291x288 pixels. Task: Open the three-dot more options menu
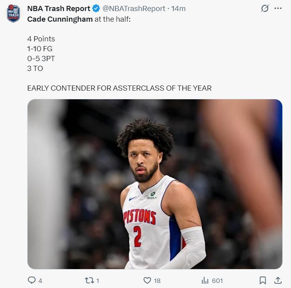[x=278, y=8]
